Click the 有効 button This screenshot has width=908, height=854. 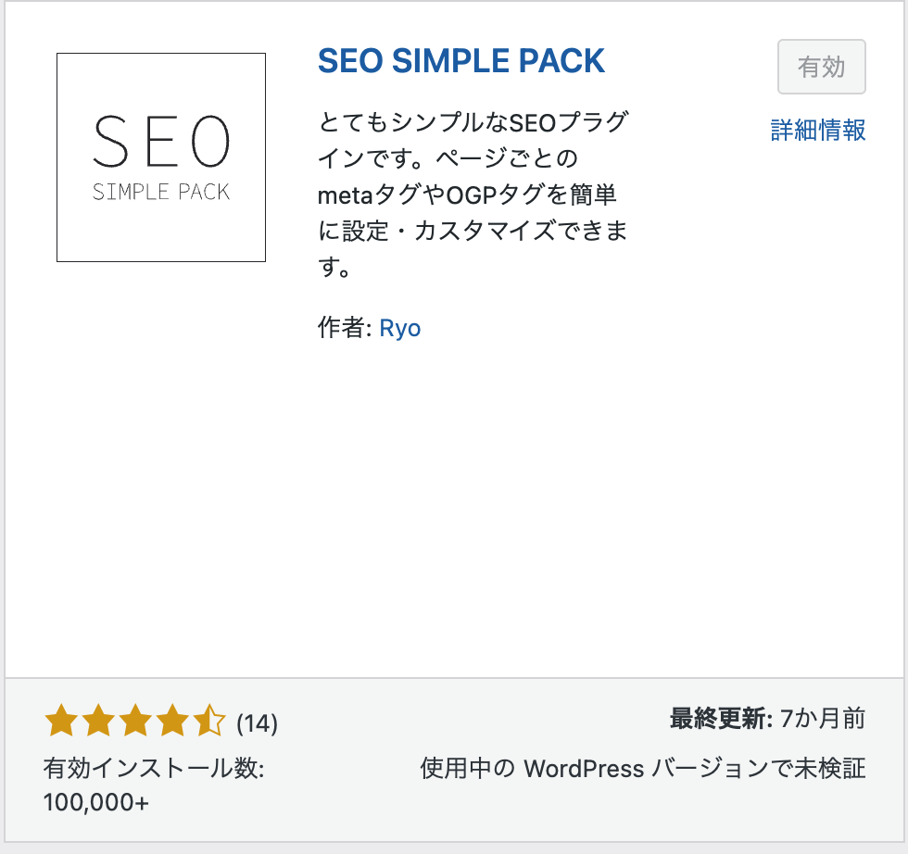(821, 67)
